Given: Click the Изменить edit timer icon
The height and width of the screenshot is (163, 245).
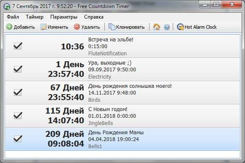Looking at the screenshot, I should (44, 27).
